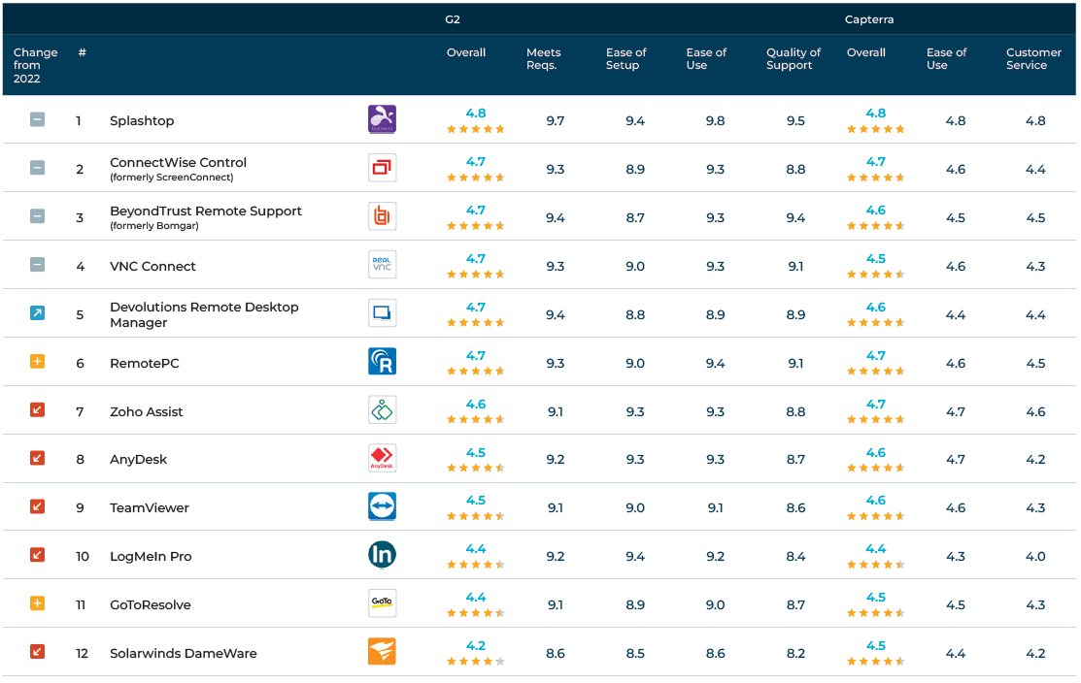Click the Change from 2022 column header
Viewport: 1081px width, 683px height.
click(35, 65)
